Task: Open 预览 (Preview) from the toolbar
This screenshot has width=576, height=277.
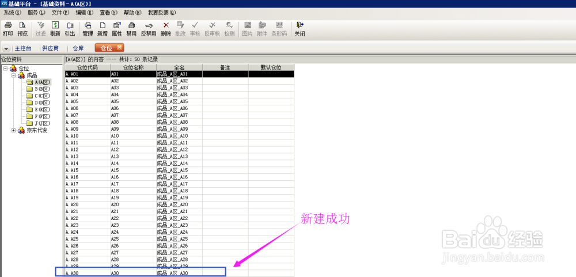Action: pyautogui.click(x=23, y=29)
